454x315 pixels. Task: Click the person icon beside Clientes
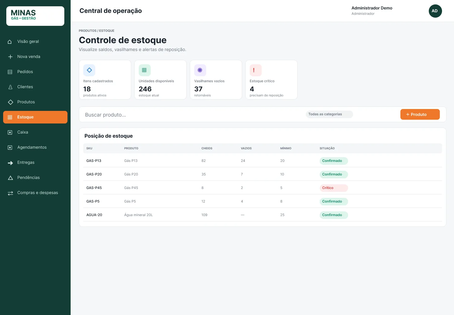coord(10,87)
